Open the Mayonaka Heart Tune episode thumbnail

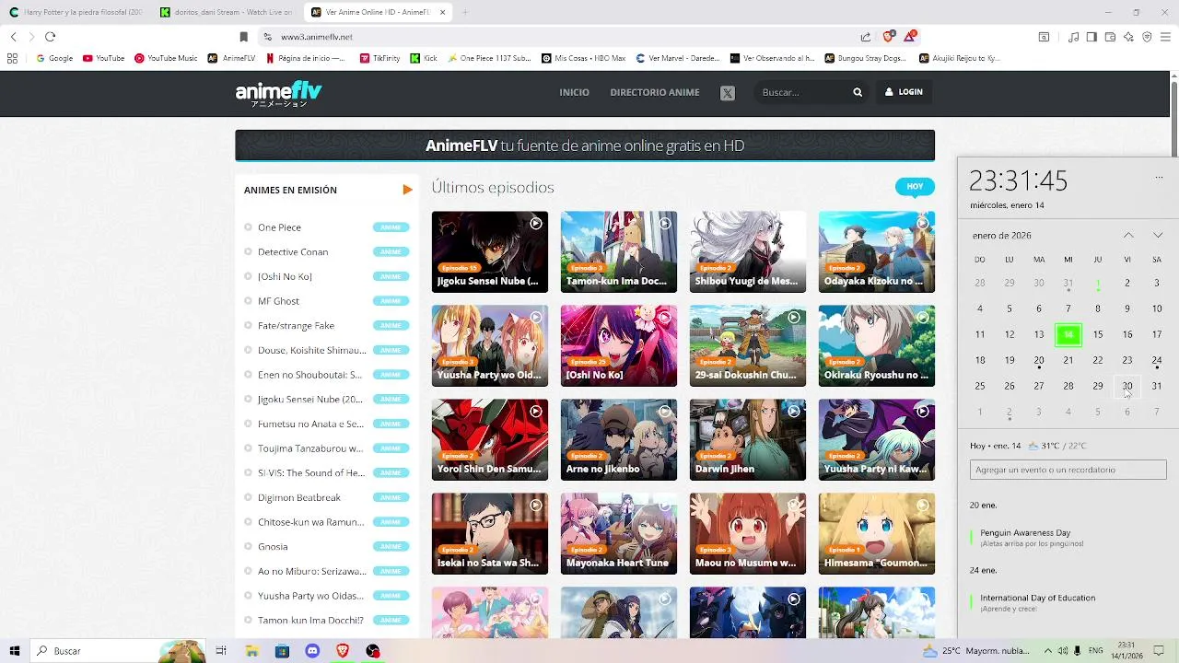point(619,533)
